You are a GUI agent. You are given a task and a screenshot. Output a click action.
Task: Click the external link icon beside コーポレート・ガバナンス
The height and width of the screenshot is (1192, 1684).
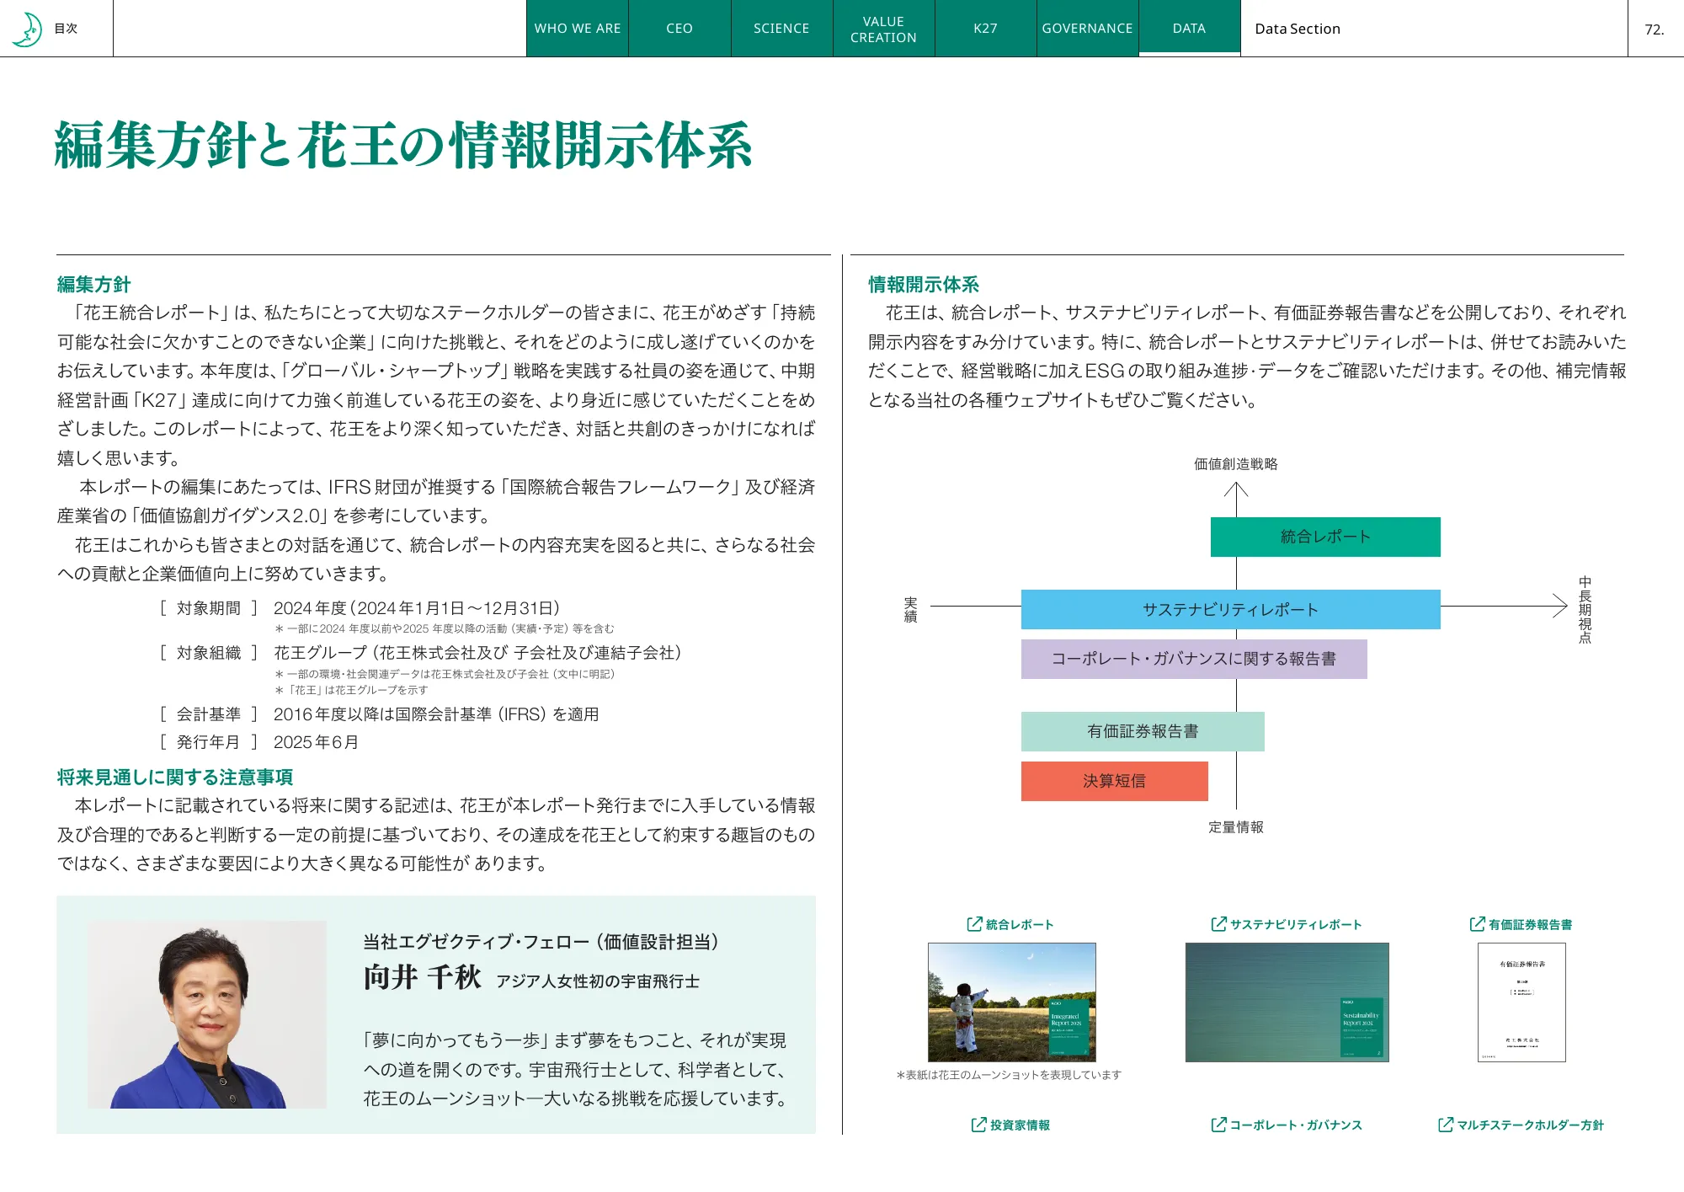[1218, 1123]
